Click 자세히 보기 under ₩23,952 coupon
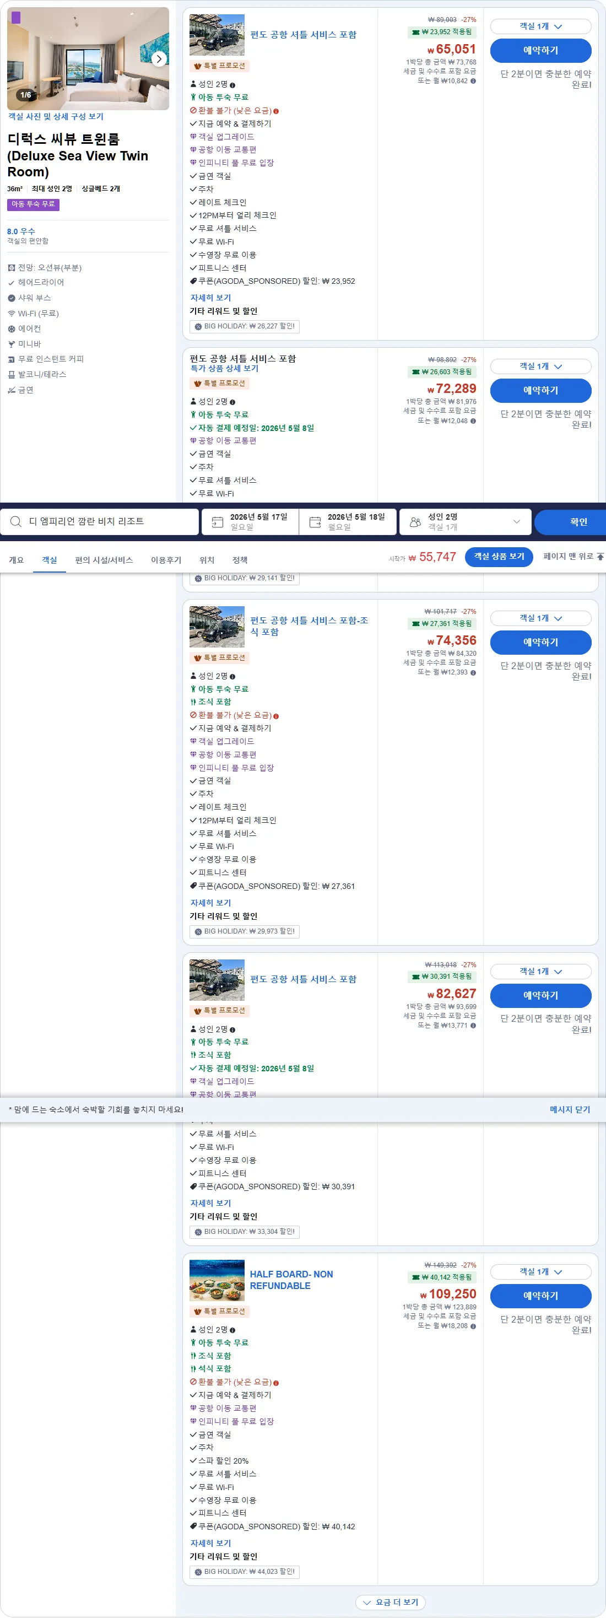606x1618 pixels. pyautogui.click(x=210, y=298)
